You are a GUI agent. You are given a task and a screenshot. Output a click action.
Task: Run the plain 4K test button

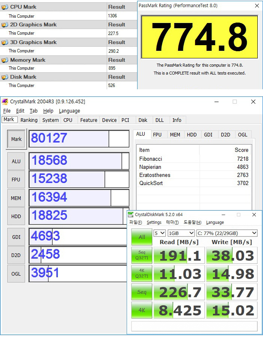pyautogui.click(x=142, y=310)
